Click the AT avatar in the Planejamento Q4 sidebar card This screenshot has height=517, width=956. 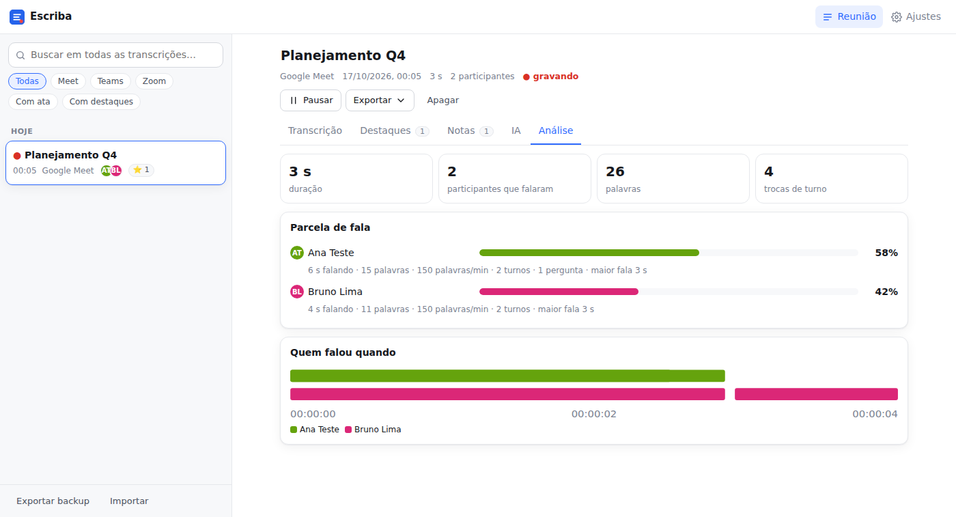[x=106, y=171]
